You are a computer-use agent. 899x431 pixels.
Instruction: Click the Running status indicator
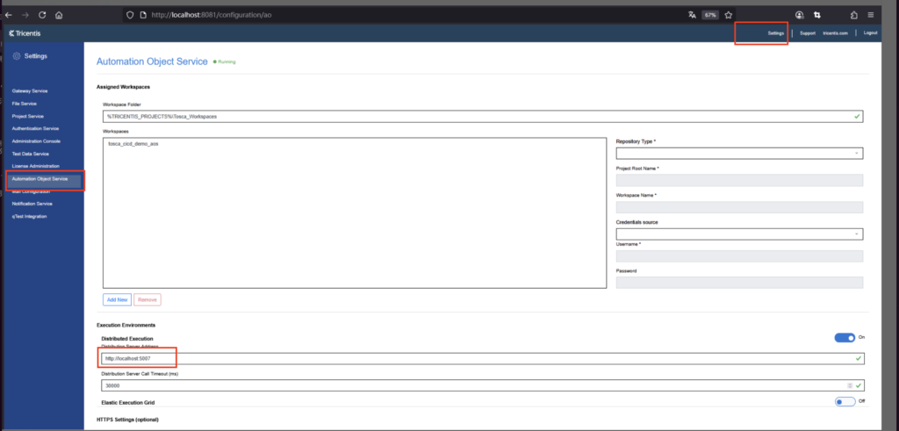coord(224,61)
